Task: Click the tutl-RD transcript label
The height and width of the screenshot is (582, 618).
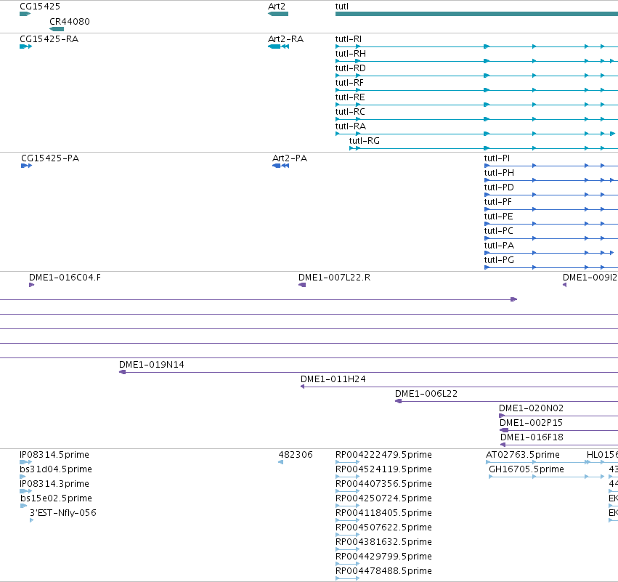Action: [350, 68]
